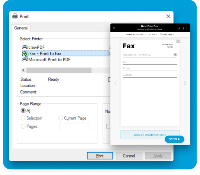Close the Print dialog
The height and width of the screenshot is (175, 200).
coord(168,16)
